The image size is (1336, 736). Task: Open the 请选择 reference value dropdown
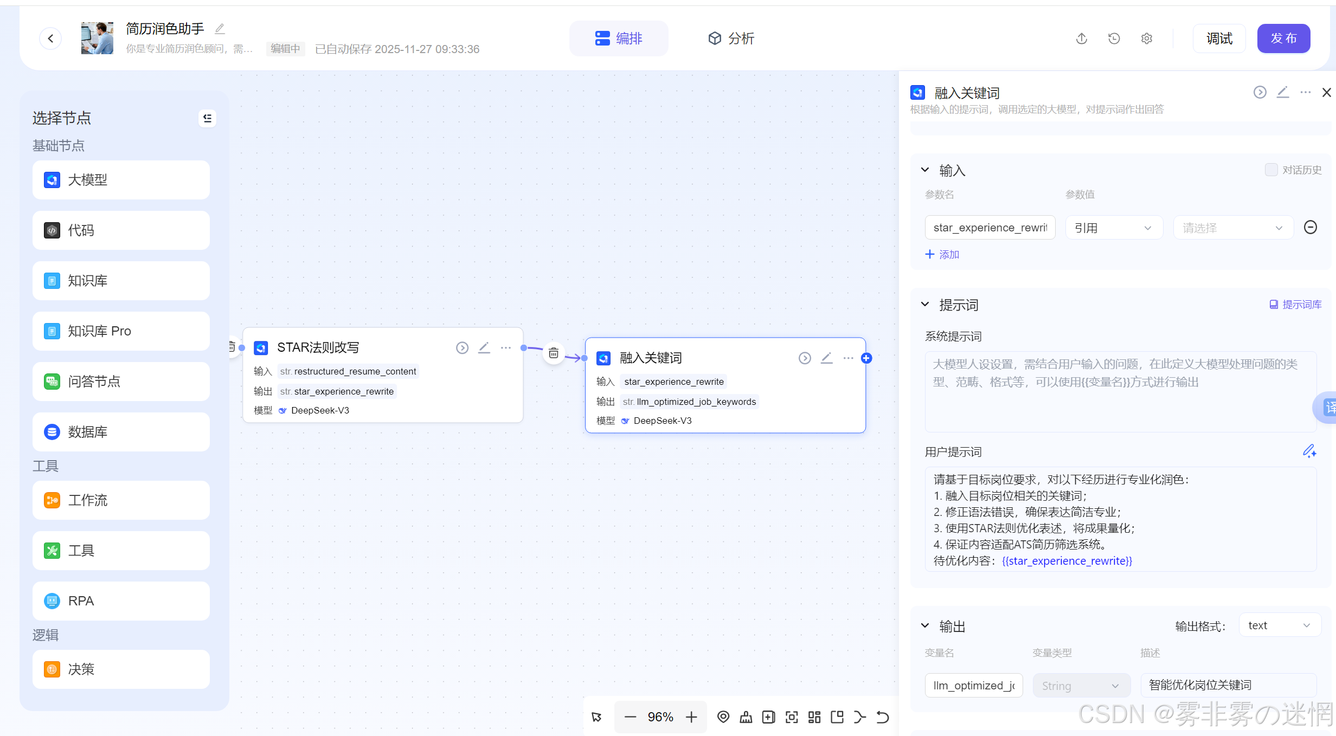point(1233,228)
